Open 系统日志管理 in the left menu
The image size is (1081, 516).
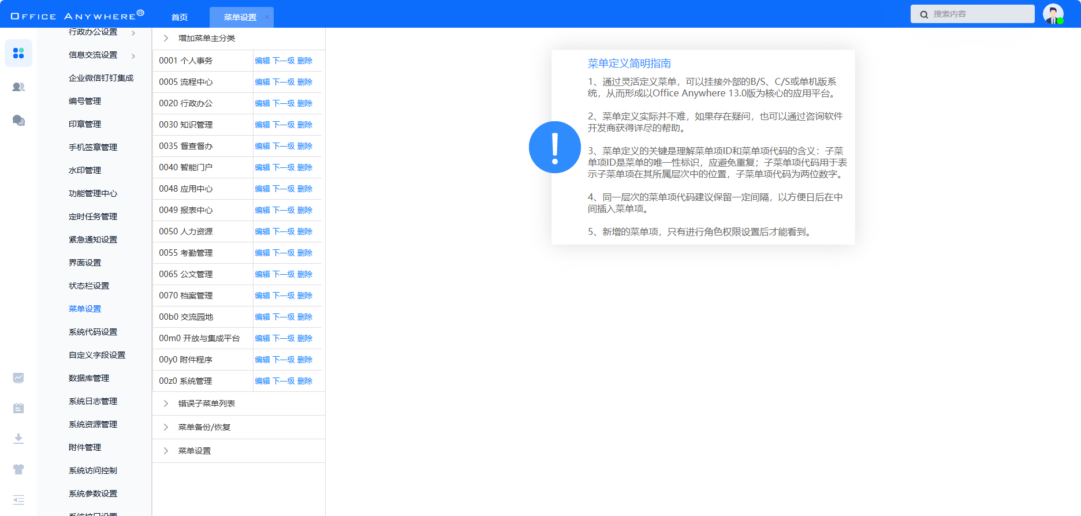pos(93,401)
